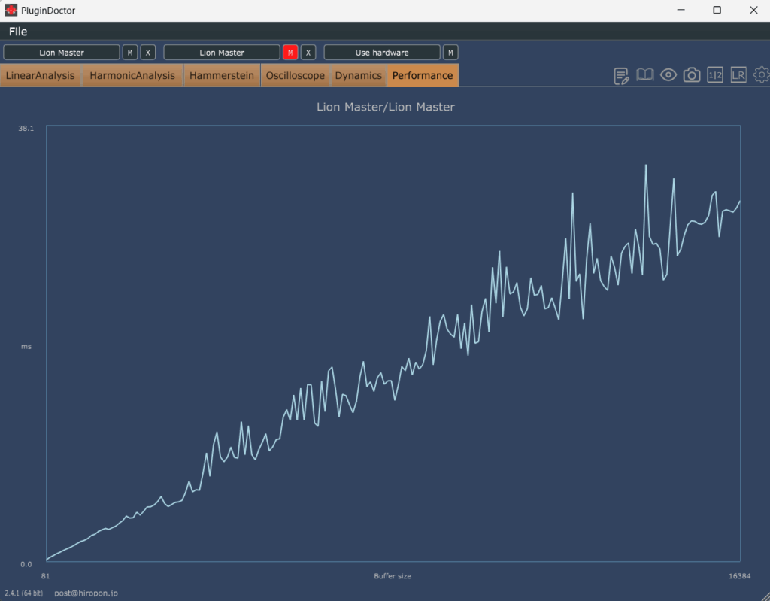Click the 16384 x-axis maximum value

tap(740, 576)
